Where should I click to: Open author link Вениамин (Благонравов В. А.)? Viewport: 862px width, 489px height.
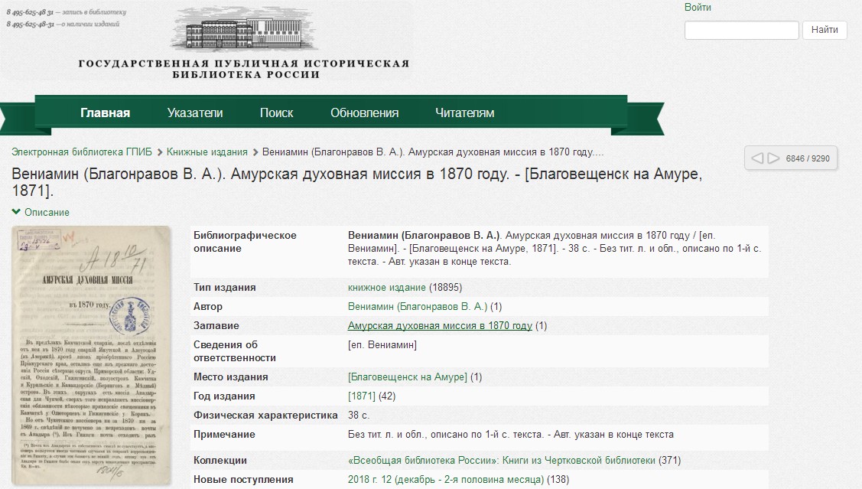coord(418,306)
